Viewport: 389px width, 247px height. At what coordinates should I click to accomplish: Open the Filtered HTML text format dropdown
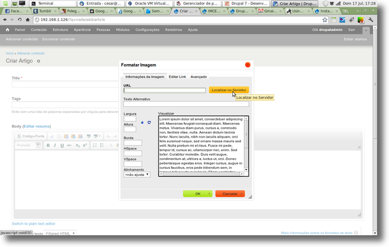[x=61, y=233]
